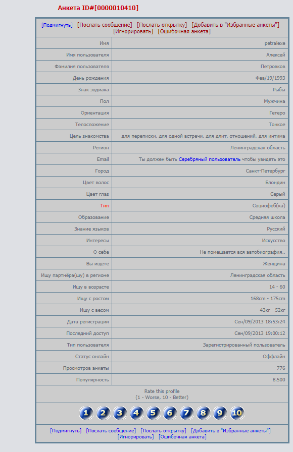This screenshot has height=452, width=293.
Task: Rate this profile with ball 1
Action: click(x=86, y=413)
